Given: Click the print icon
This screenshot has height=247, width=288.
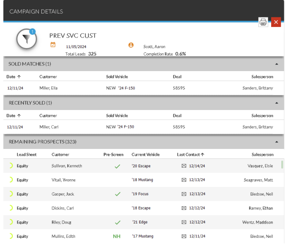Looking at the screenshot, I should pyautogui.click(x=263, y=22).
